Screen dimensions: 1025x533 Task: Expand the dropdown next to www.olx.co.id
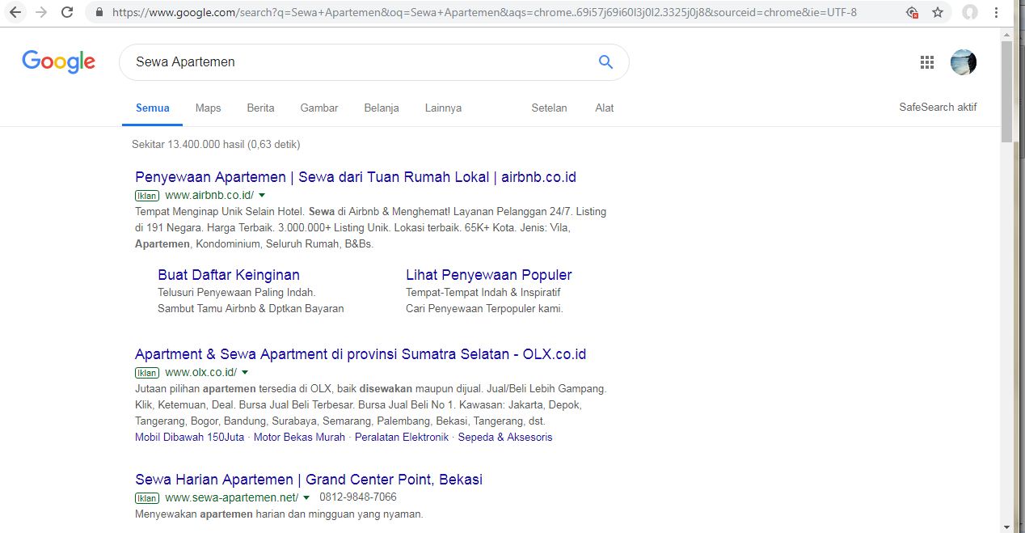(245, 372)
